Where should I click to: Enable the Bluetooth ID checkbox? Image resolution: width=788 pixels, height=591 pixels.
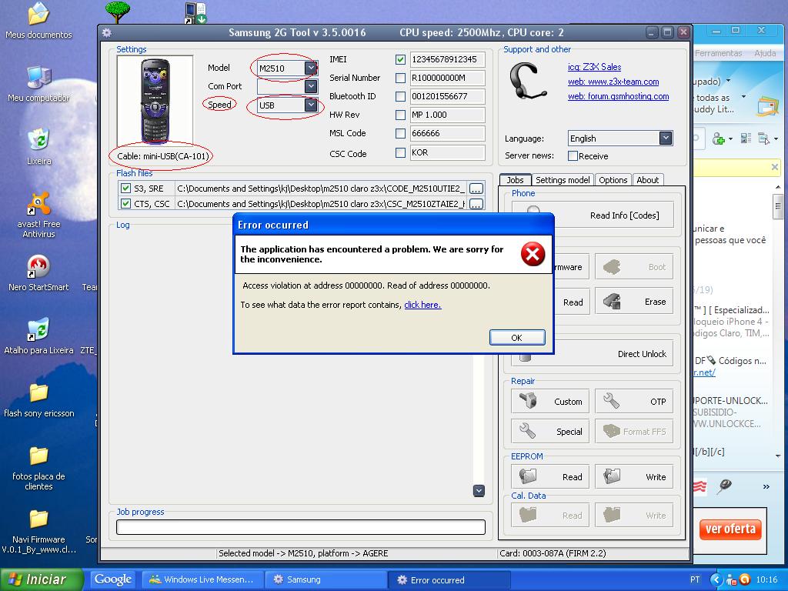pyautogui.click(x=400, y=96)
